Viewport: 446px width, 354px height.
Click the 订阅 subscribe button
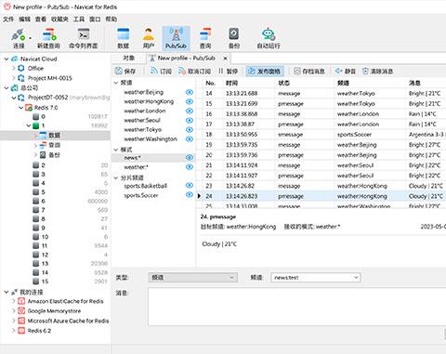pyautogui.click(x=161, y=72)
